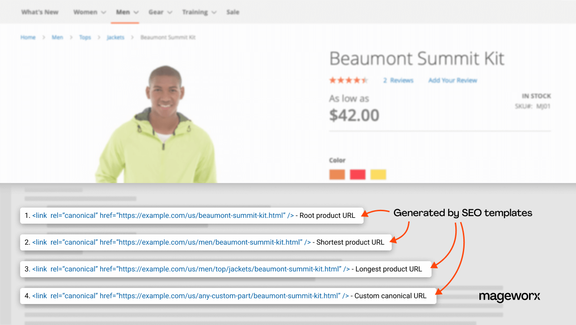This screenshot has width=576, height=325.
Task: Click the mageworx logo
Action: tap(509, 296)
